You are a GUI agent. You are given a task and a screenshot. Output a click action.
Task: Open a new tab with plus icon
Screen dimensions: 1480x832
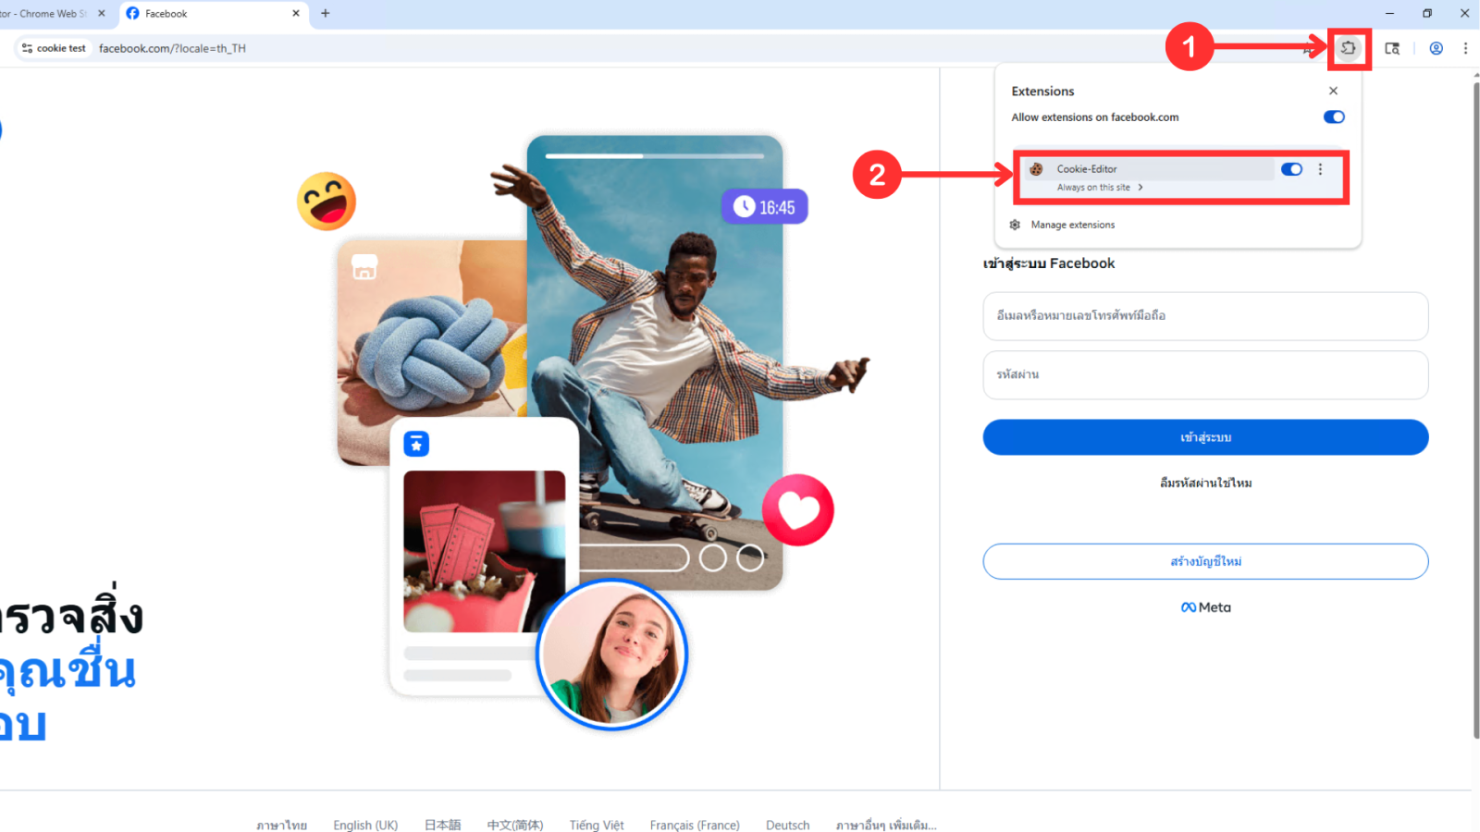coord(326,13)
